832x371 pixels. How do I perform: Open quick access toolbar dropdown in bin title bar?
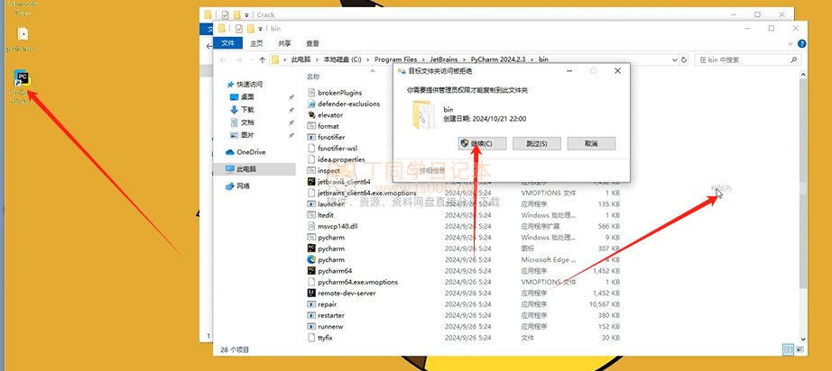[x=261, y=29]
